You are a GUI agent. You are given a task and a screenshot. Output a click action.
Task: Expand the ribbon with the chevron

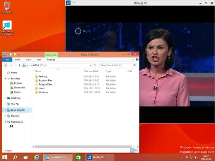tap(133, 59)
